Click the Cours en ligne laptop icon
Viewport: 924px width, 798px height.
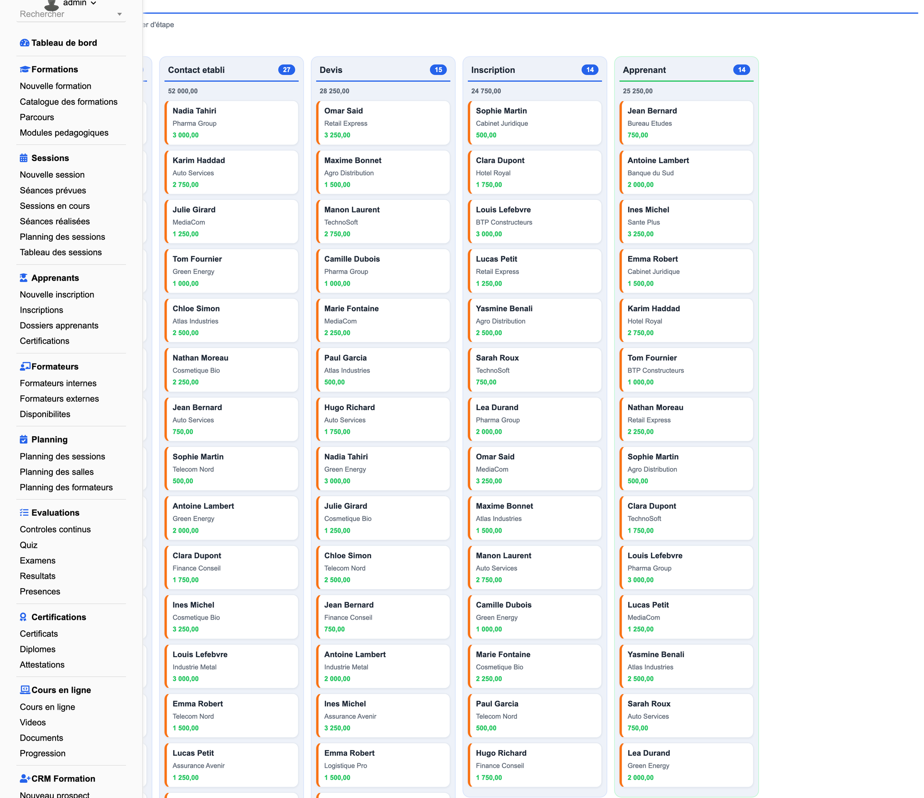point(25,690)
